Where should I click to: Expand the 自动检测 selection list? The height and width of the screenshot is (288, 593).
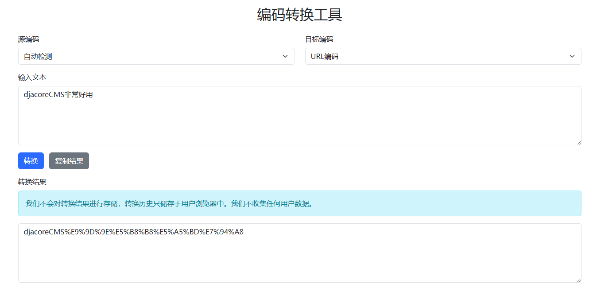[x=156, y=56]
